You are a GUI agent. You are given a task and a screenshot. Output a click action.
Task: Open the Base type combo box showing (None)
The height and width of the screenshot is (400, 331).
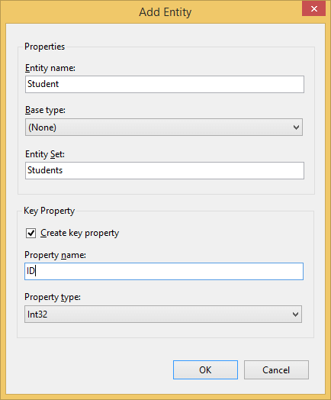click(x=164, y=127)
